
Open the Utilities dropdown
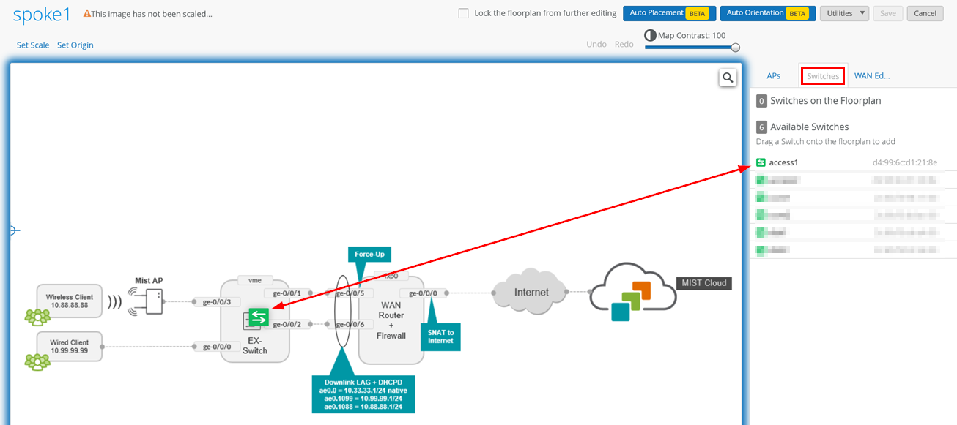pos(844,13)
